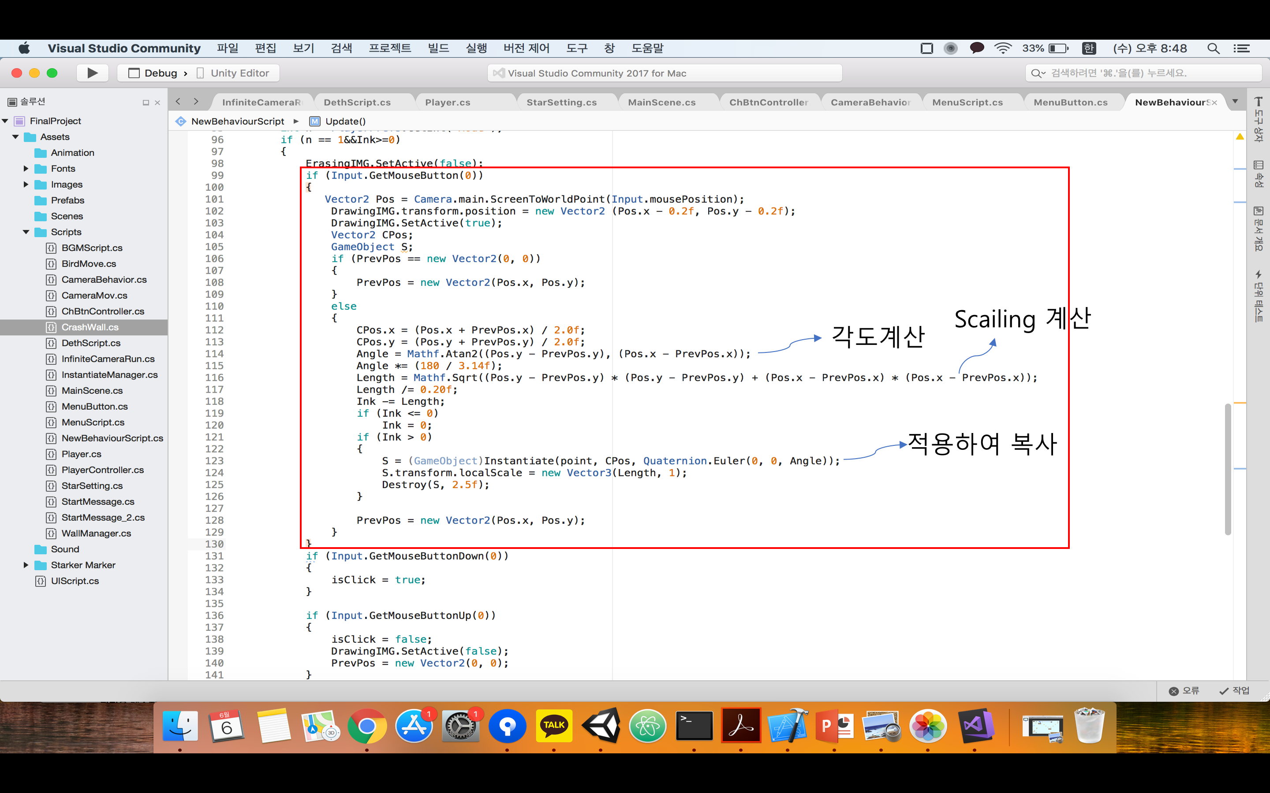Collapse the Scripts folder
The image size is (1270, 793).
pyautogui.click(x=26, y=232)
